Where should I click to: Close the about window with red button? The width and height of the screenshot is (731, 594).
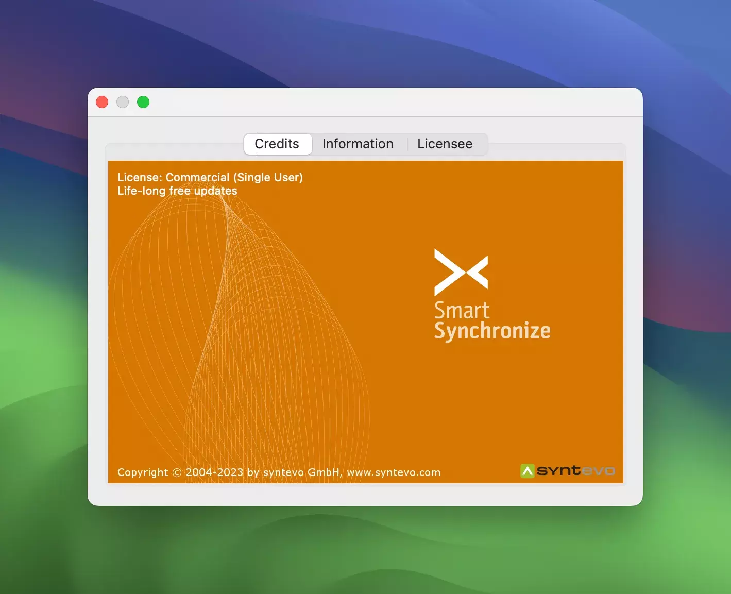coord(102,102)
